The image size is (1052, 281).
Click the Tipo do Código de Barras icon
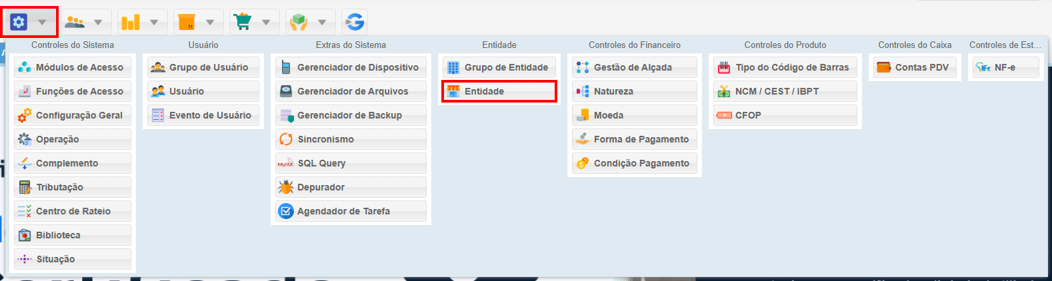coord(724,67)
